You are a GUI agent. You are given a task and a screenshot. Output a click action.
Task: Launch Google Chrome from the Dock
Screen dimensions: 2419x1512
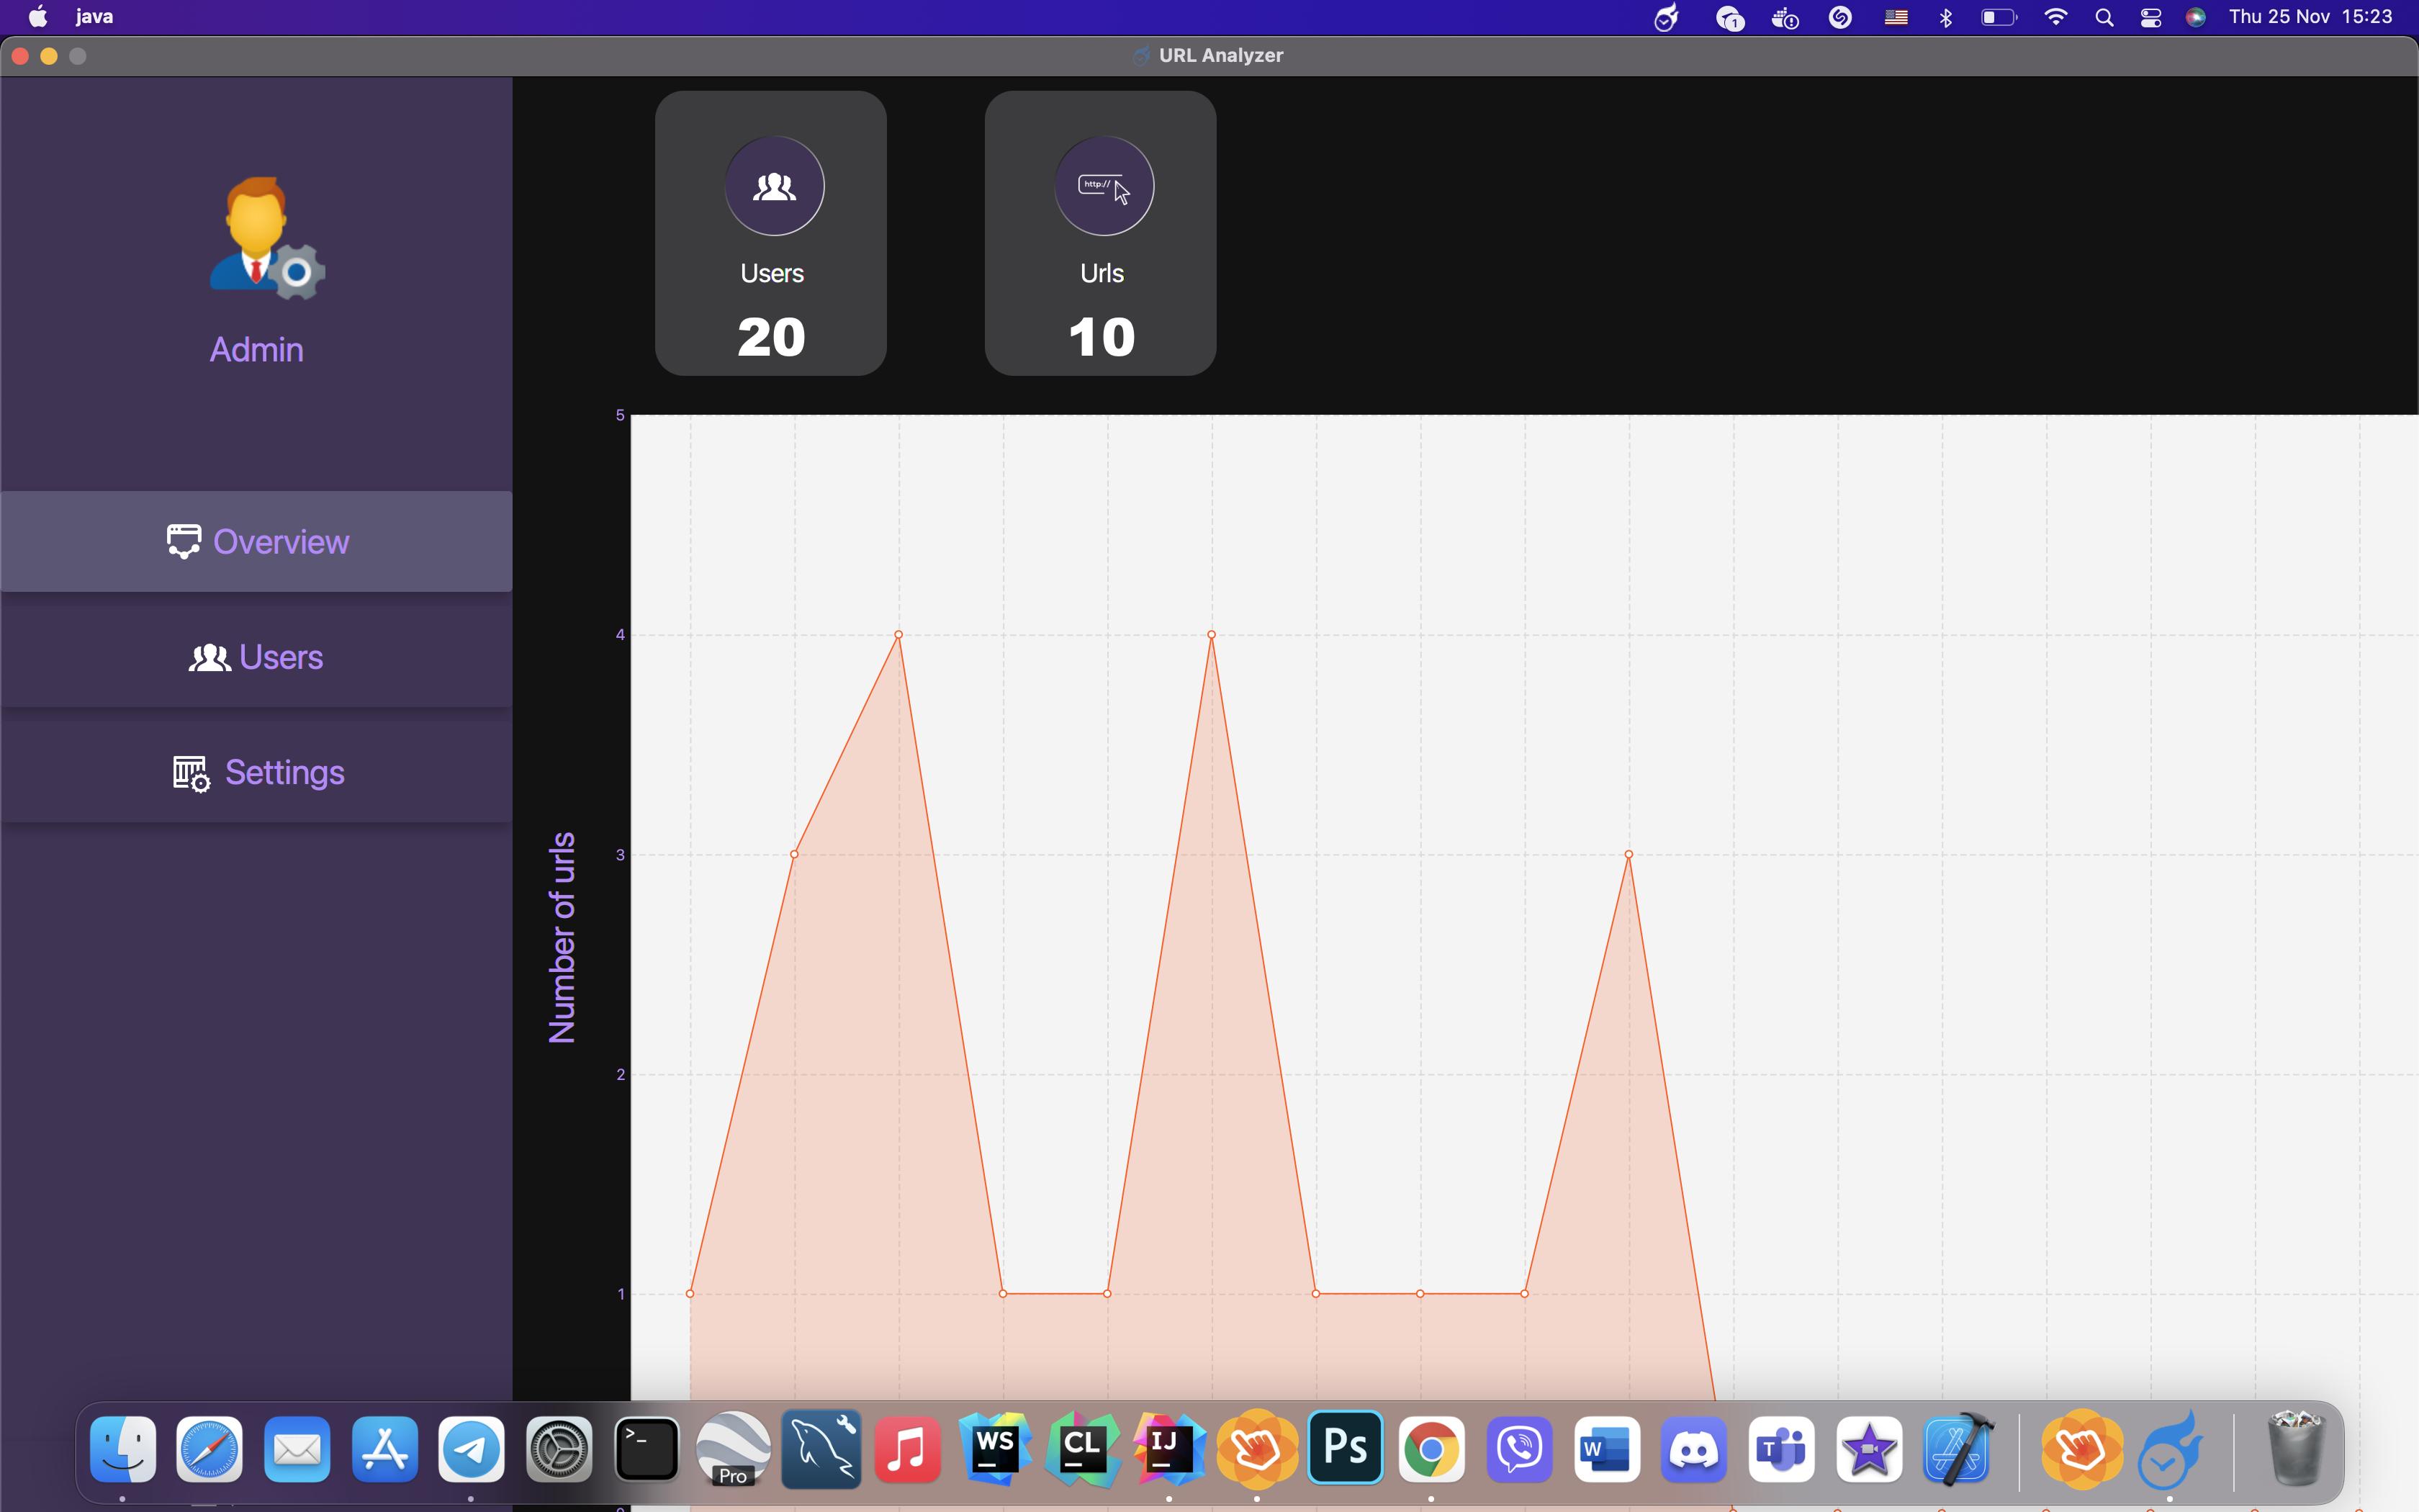(x=1433, y=1449)
